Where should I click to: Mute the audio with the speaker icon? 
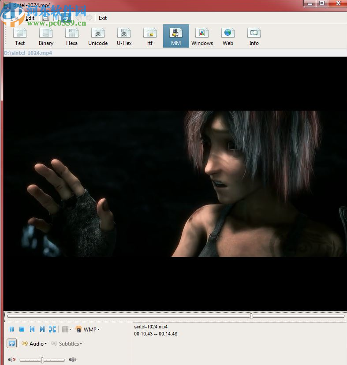pos(12,360)
